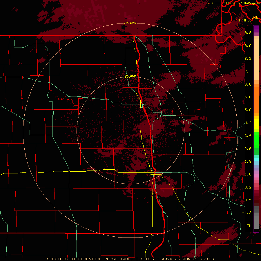Click the -0.5 value on the scale
Screen dimensions: 261x261
click(247, 200)
